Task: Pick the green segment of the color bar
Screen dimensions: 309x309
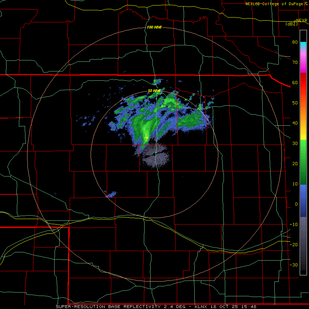Action: (x=303, y=162)
